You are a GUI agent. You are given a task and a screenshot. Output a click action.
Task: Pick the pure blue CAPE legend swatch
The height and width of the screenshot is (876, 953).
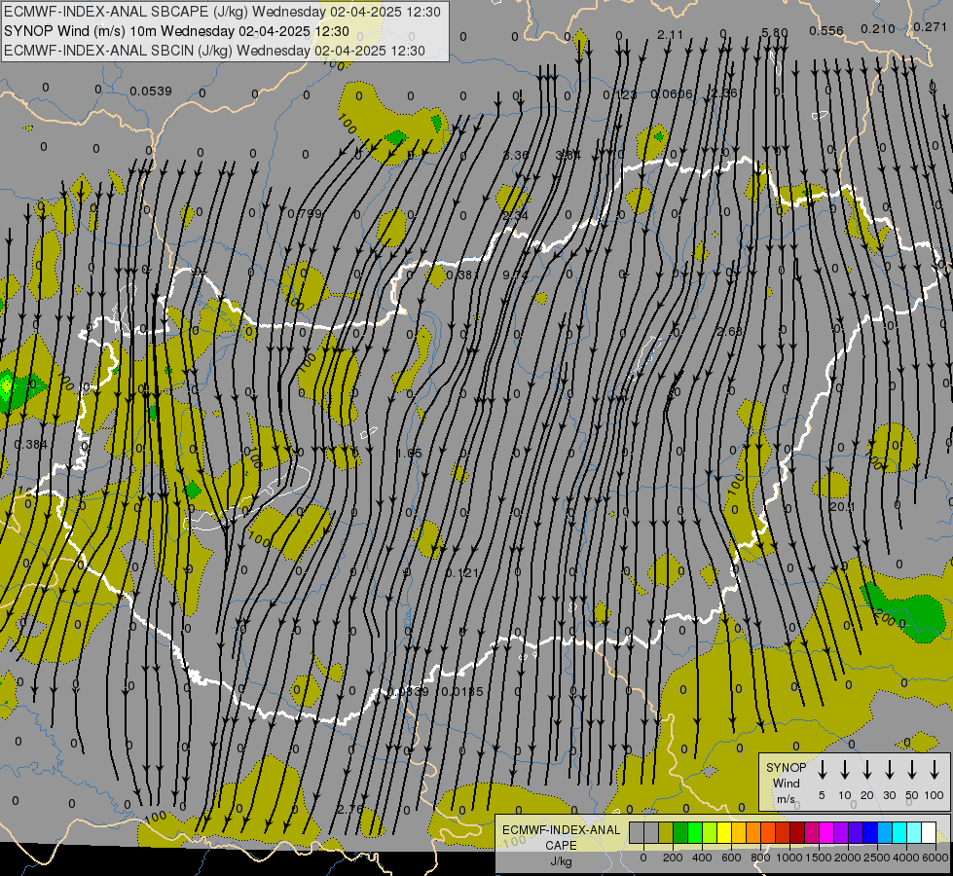coord(870,832)
